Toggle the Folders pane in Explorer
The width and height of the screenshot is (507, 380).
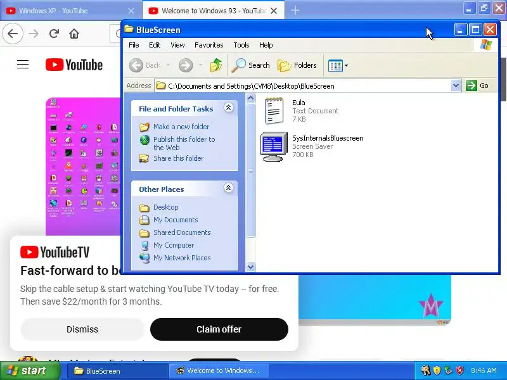tap(297, 65)
